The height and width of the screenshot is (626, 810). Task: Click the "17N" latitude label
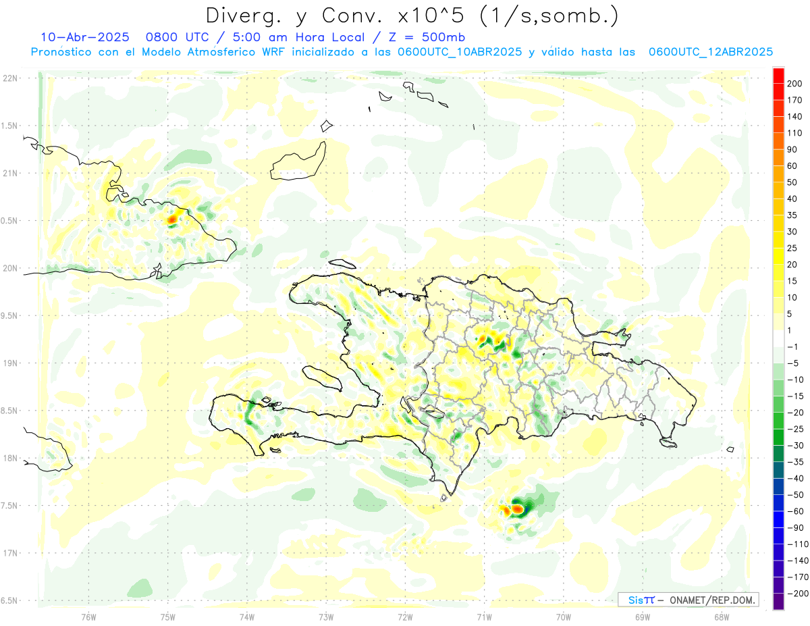pos(9,553)
